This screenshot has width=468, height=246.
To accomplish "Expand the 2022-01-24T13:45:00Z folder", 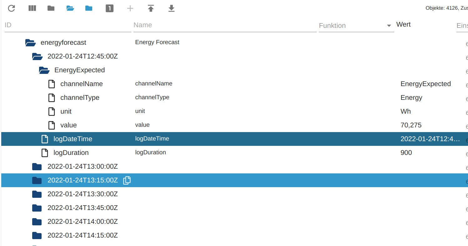I will pos(37,208).
